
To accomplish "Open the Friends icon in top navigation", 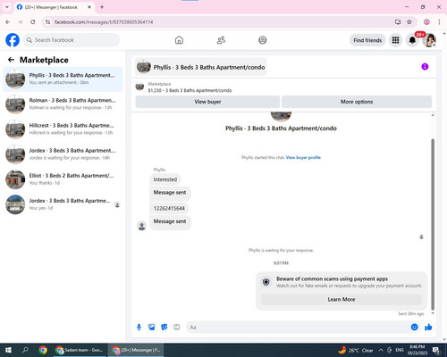I will 221,40.
